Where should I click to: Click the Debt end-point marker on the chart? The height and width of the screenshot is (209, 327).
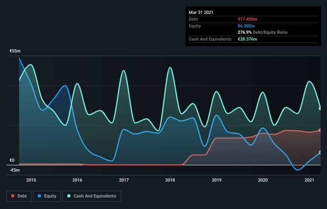coord(320,130)
